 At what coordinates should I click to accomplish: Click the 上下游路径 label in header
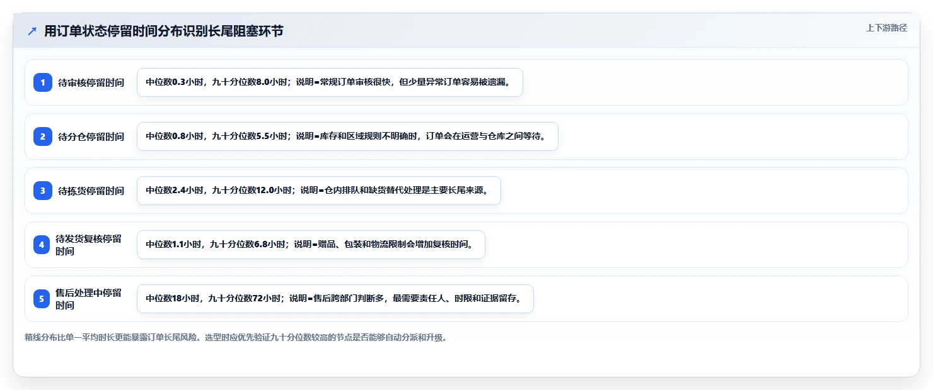(x=886, y=28)
